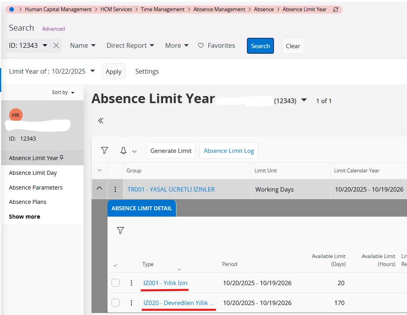Open IZ001 - Yıllık İzin link
This screenshot has width=407, height=315.
click(165, 283)
